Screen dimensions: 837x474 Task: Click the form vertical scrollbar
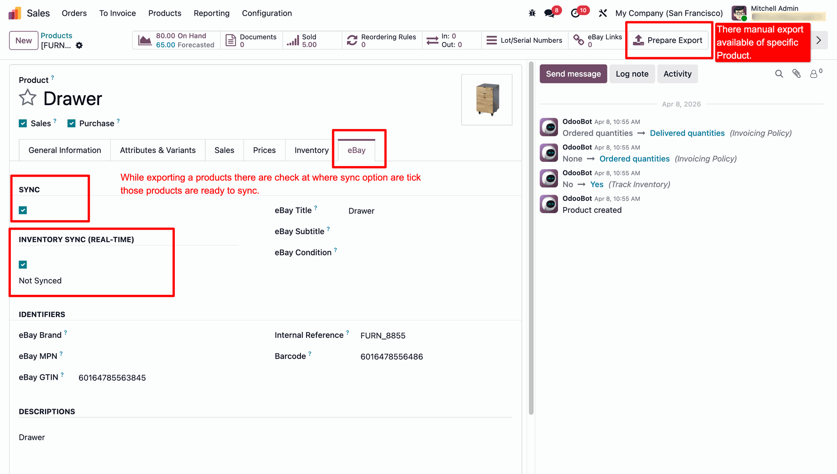(x=531, y=238)
